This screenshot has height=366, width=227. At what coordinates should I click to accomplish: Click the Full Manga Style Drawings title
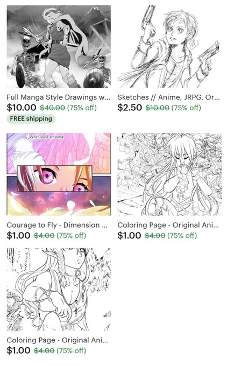point(58,97)
